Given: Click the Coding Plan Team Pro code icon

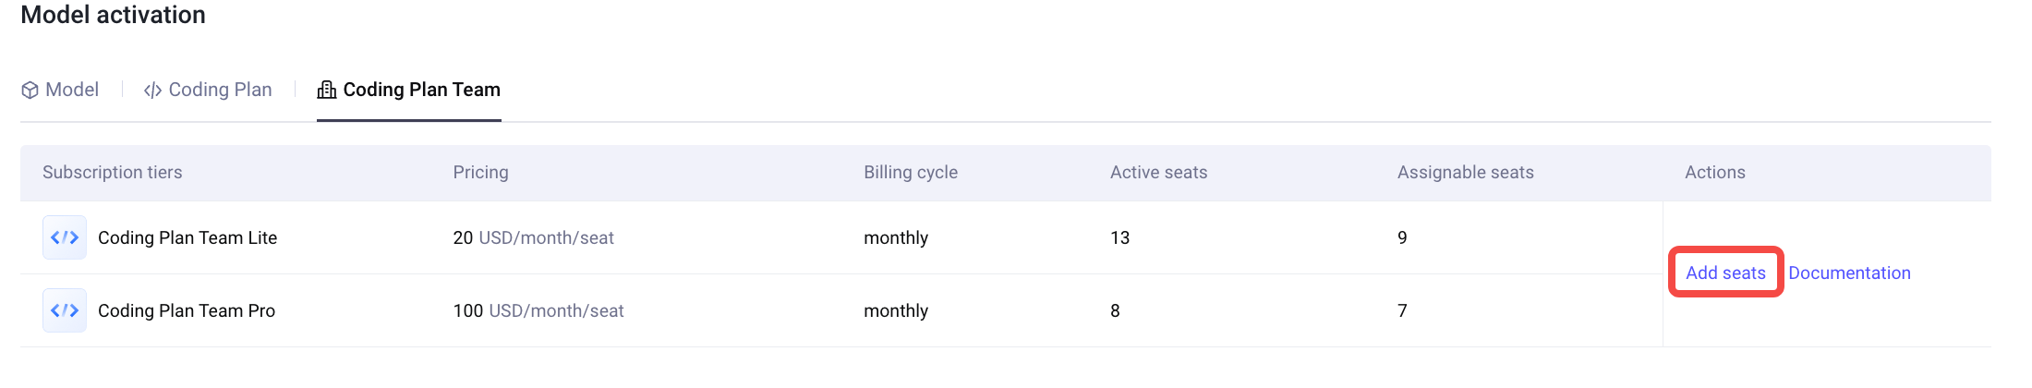Looking at the screenshot, I should [x=65, y=310].
